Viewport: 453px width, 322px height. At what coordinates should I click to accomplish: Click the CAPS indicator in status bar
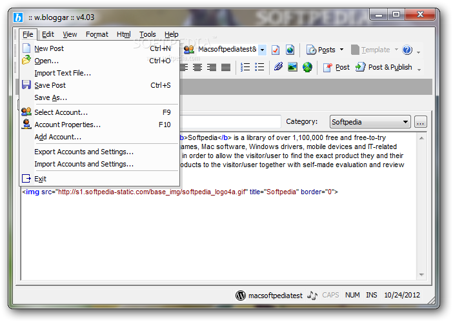[330, 295]
